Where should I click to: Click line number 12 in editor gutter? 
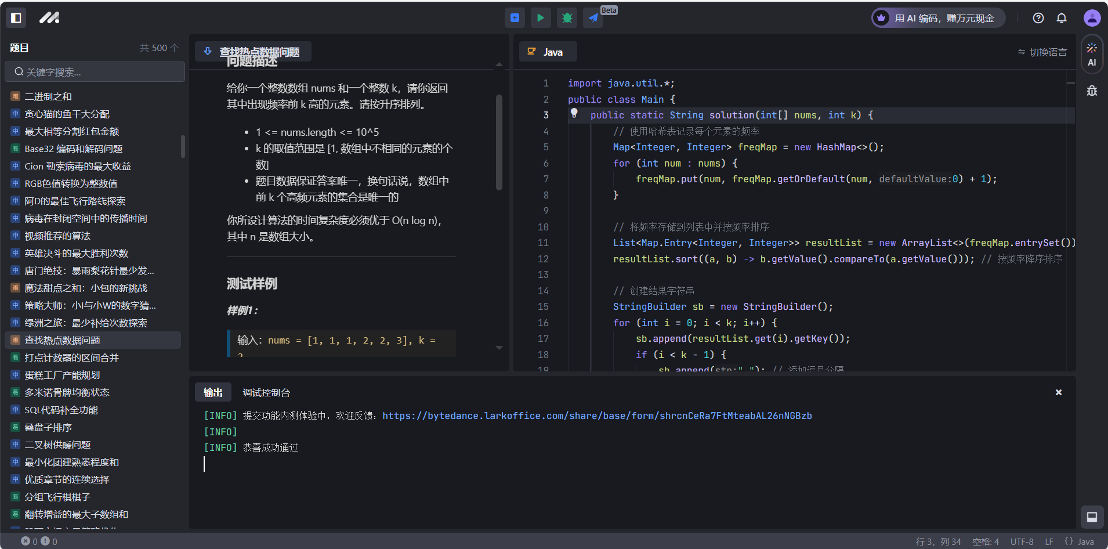click(543, 259)
